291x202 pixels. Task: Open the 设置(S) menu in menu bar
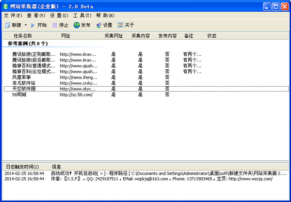click(x=59, y=16)
